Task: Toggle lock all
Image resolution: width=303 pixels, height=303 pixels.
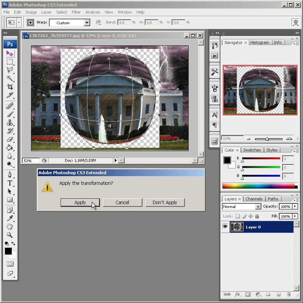Action: [257, 216]
